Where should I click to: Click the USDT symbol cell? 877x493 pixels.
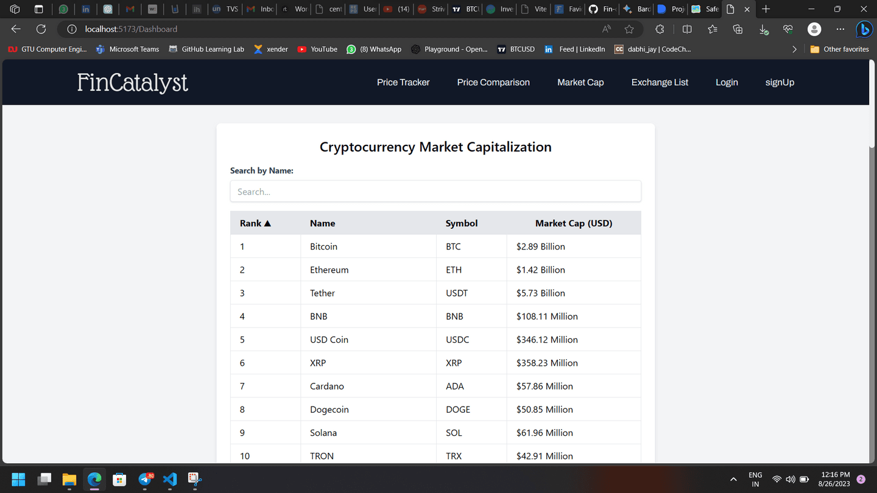click(471, 293)
